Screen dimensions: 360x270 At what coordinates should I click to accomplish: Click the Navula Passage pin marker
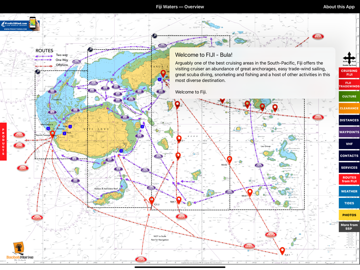click(x=52, y=134)
